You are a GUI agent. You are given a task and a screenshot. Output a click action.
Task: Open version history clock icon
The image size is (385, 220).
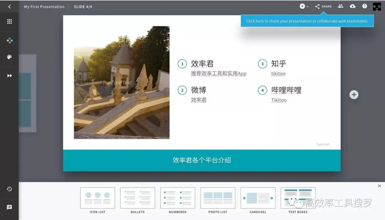[9, 189]
